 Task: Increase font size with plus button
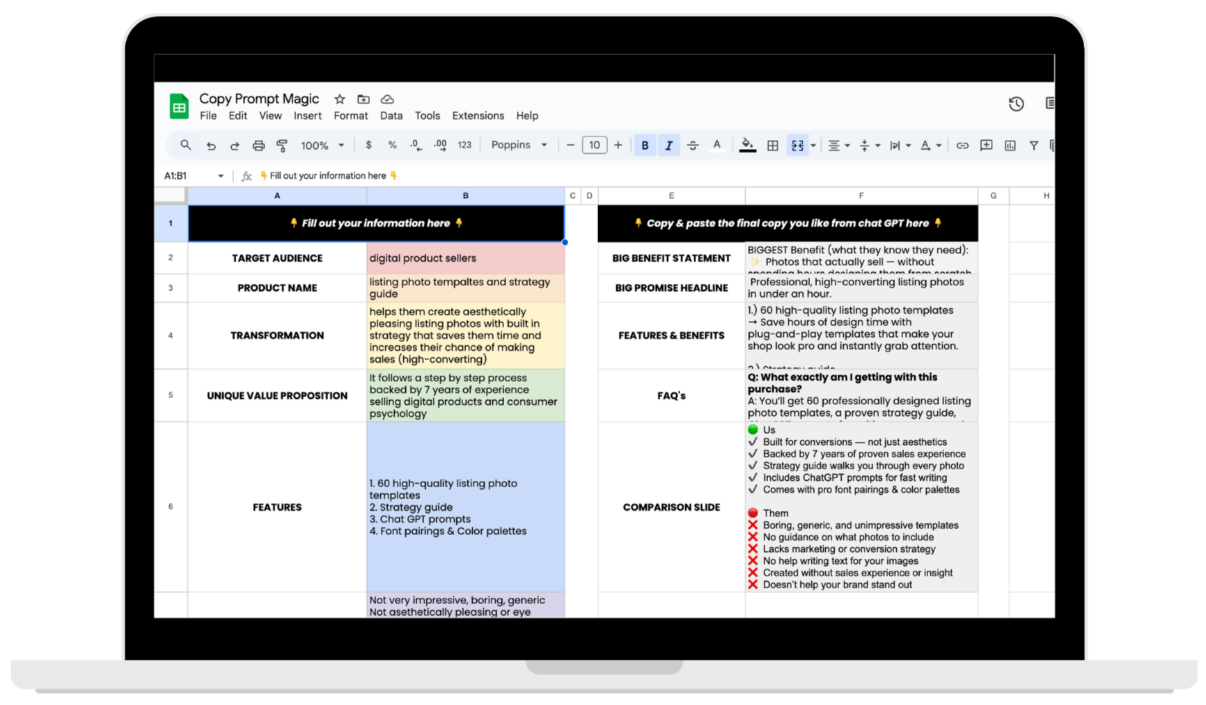[x=618, y=145]
